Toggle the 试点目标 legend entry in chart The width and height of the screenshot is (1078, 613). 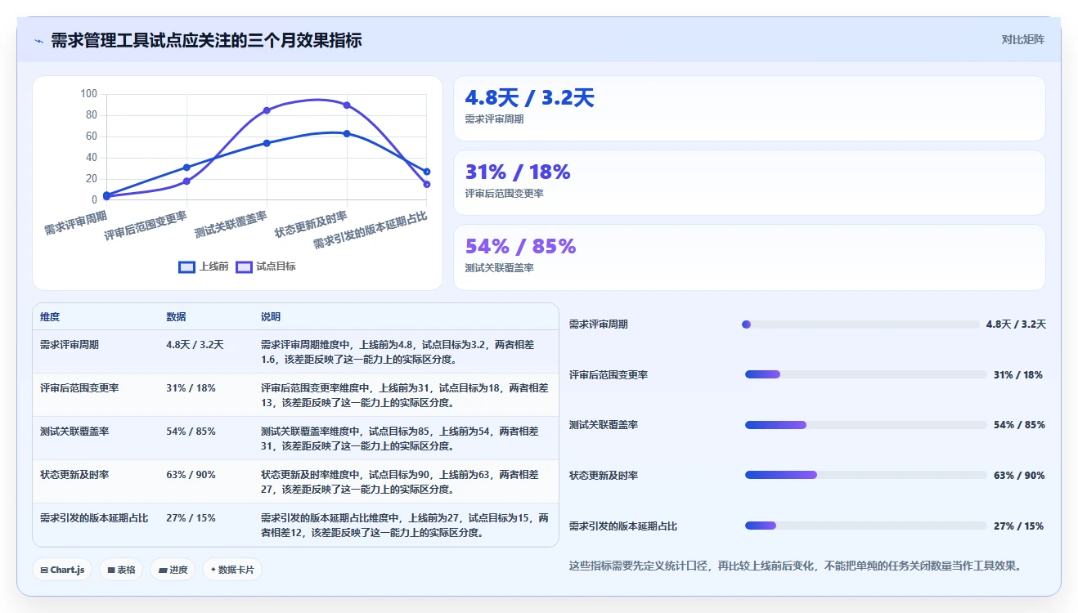(266, 266)
